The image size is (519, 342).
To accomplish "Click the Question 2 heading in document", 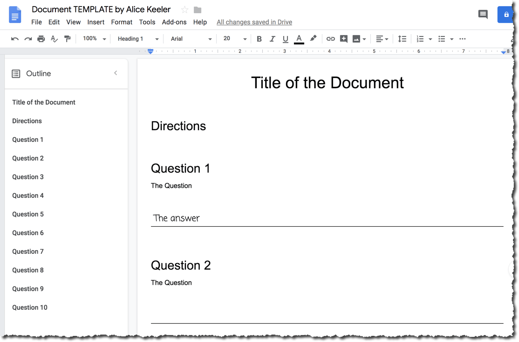I will click(181, 265).
